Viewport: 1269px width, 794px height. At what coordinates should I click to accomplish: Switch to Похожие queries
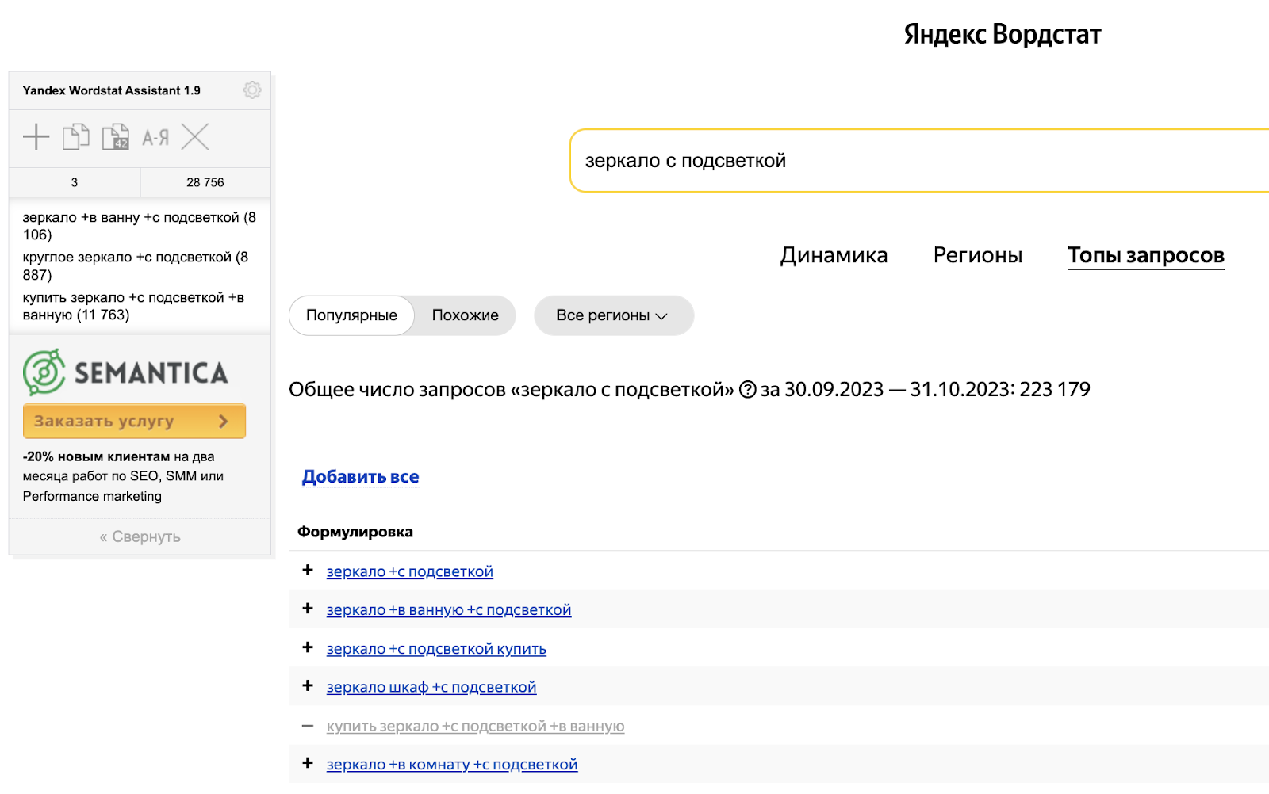pos(466,315)
